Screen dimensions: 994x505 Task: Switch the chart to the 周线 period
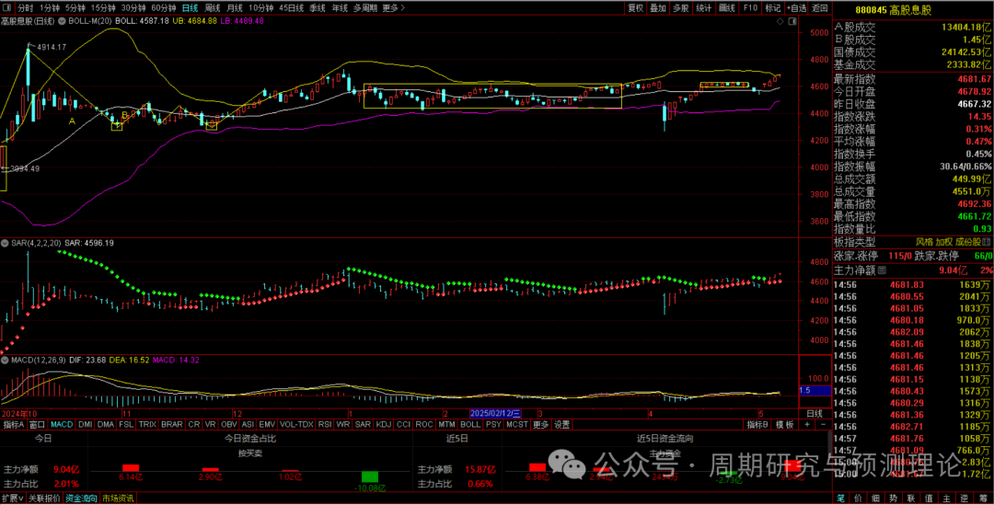(x=212, y=7)
